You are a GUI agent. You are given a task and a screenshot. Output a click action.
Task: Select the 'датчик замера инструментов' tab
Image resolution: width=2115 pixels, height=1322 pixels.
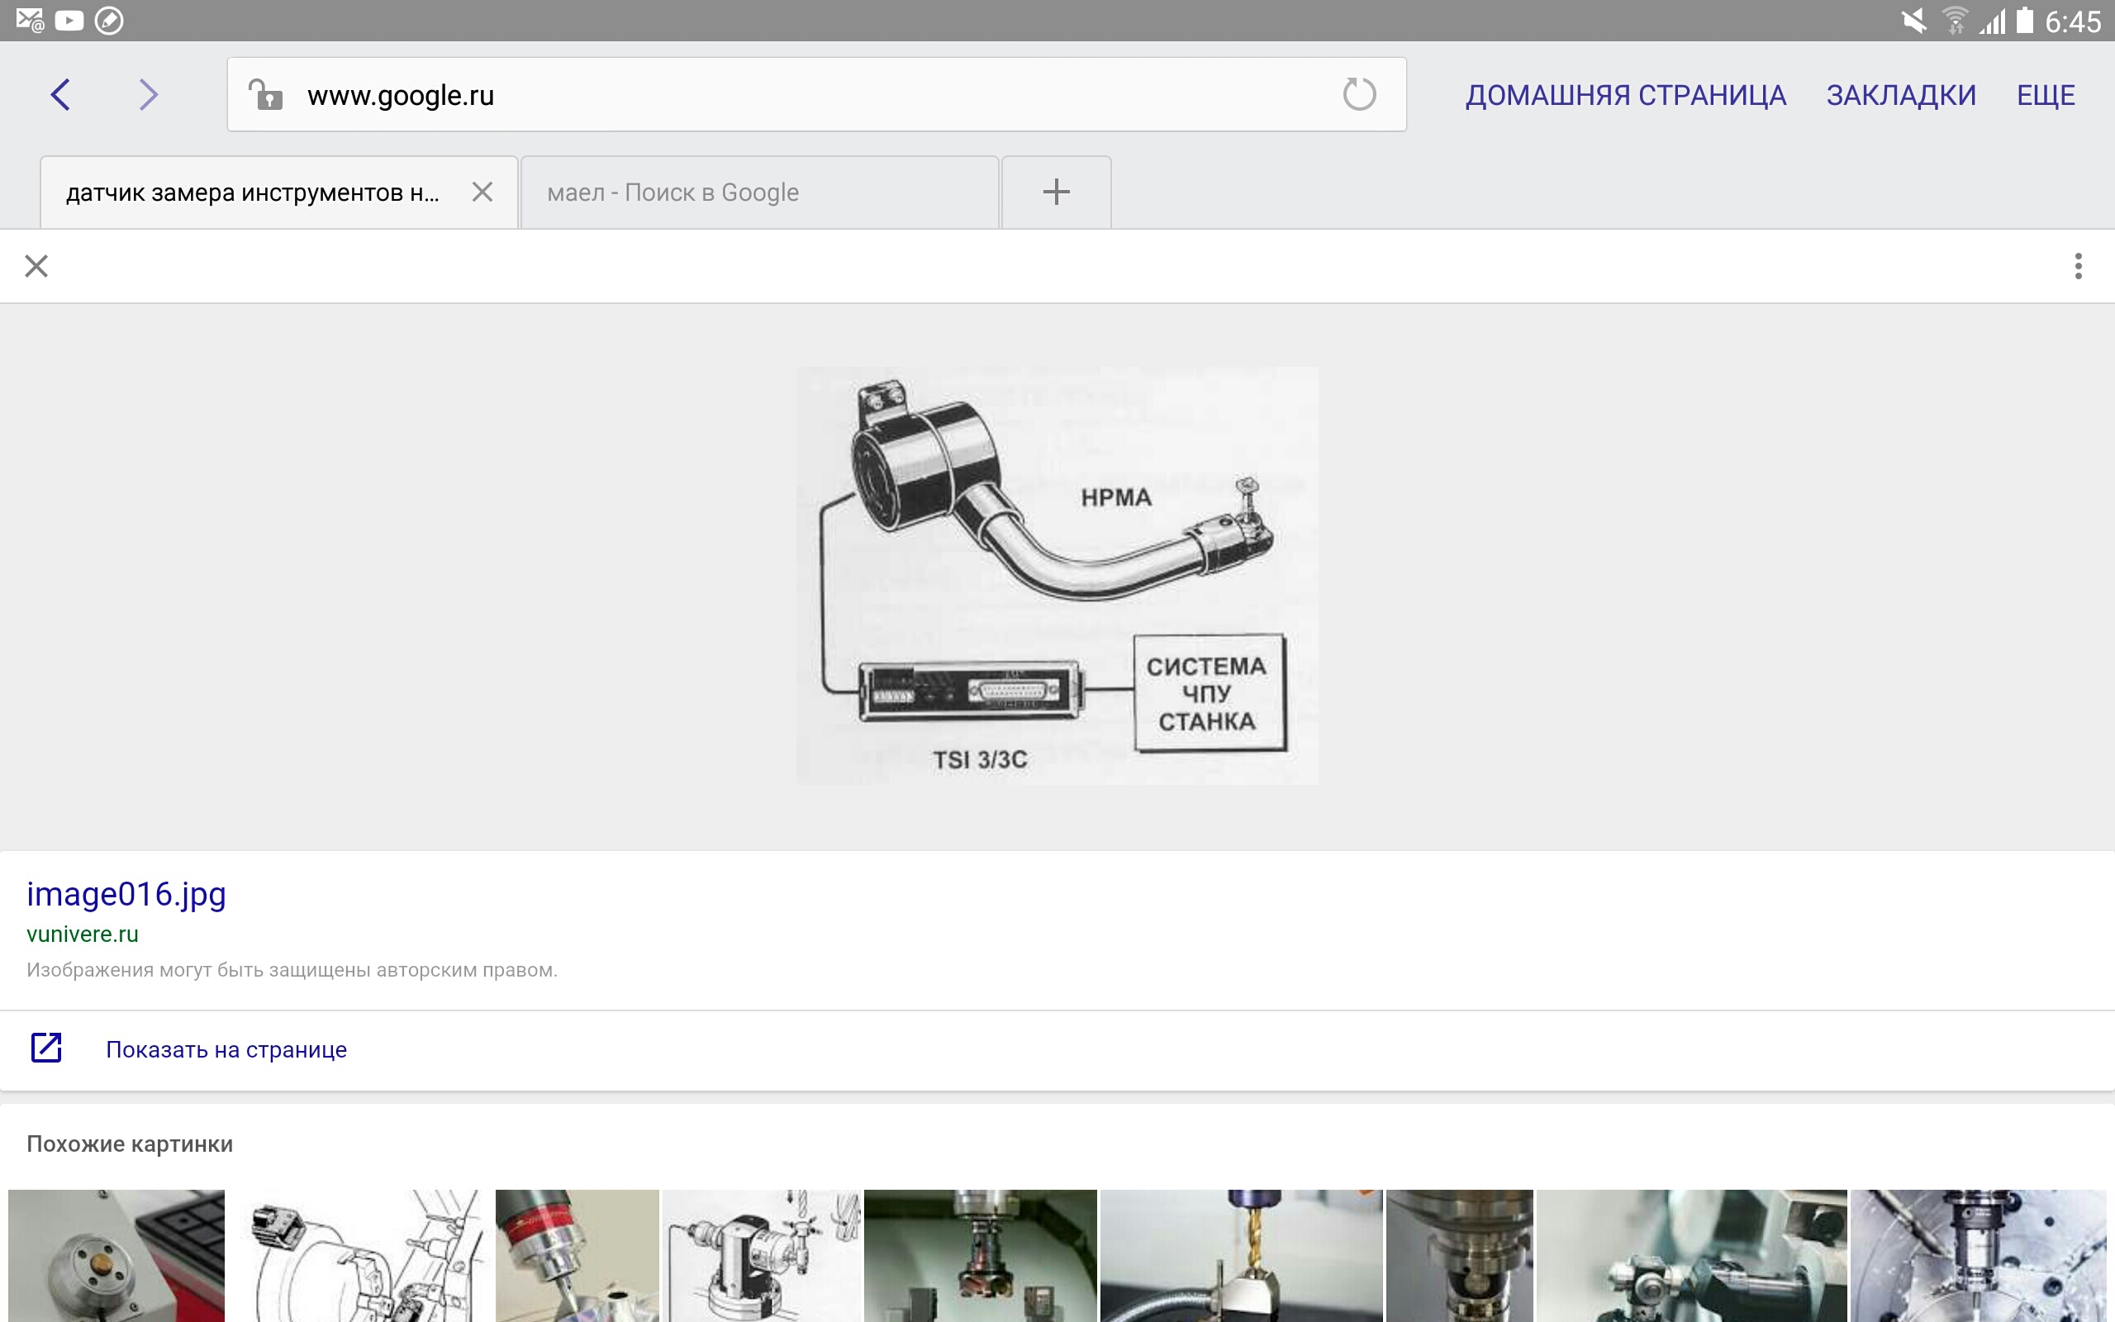coord(254,193)
